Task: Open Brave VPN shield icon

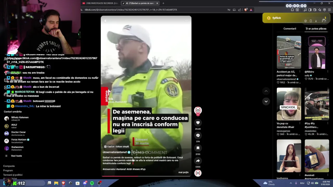Action: click(324, 10)
